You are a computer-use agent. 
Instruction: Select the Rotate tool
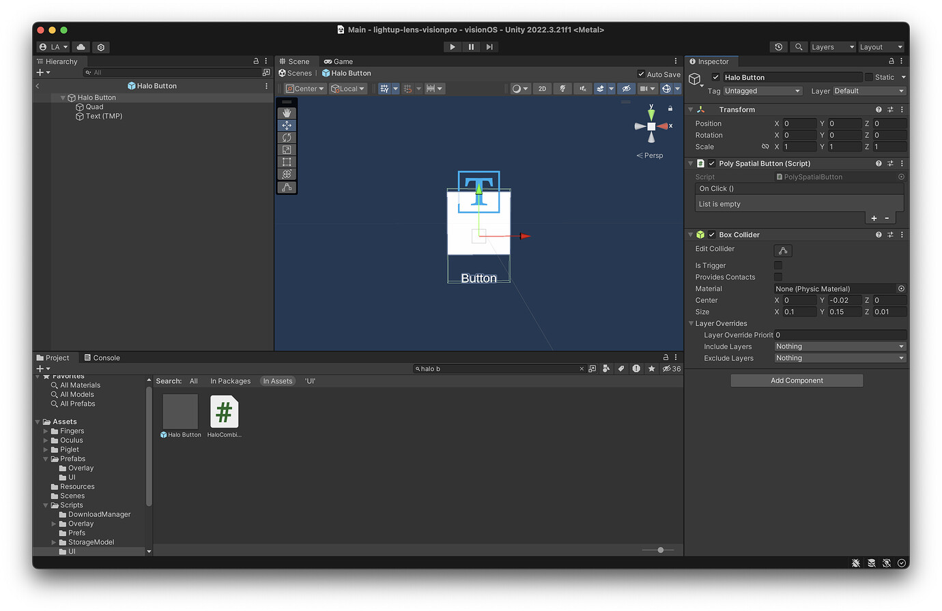pyautogui.click(x=287, y=137)
